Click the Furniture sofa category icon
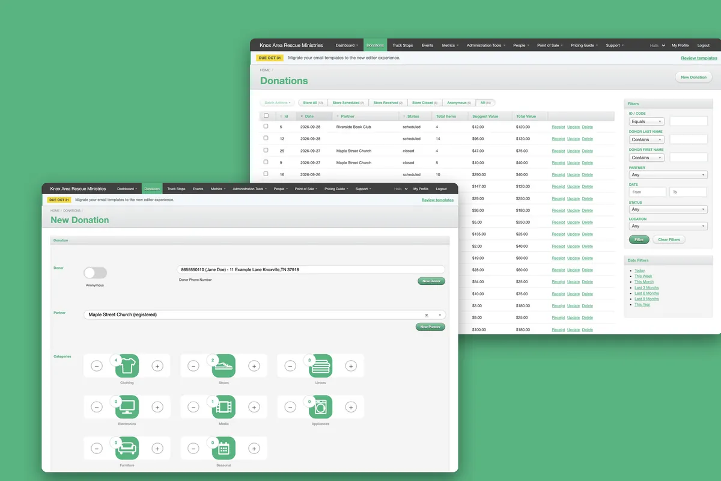The image size is (721, 481). (x=127, y=449)
